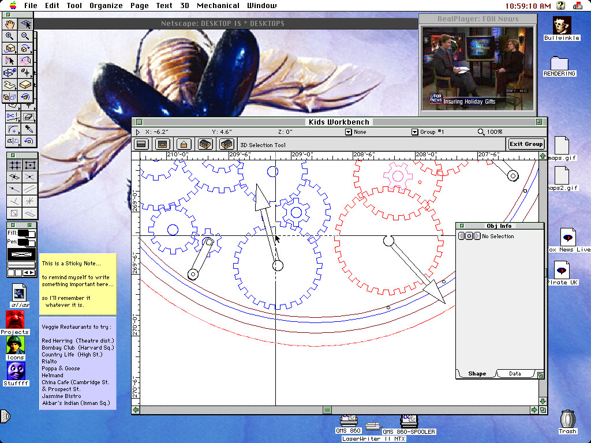Click the house view icon in toolbar
The width and height of the screenshot is (591, 443).
(x=184, y=144)
